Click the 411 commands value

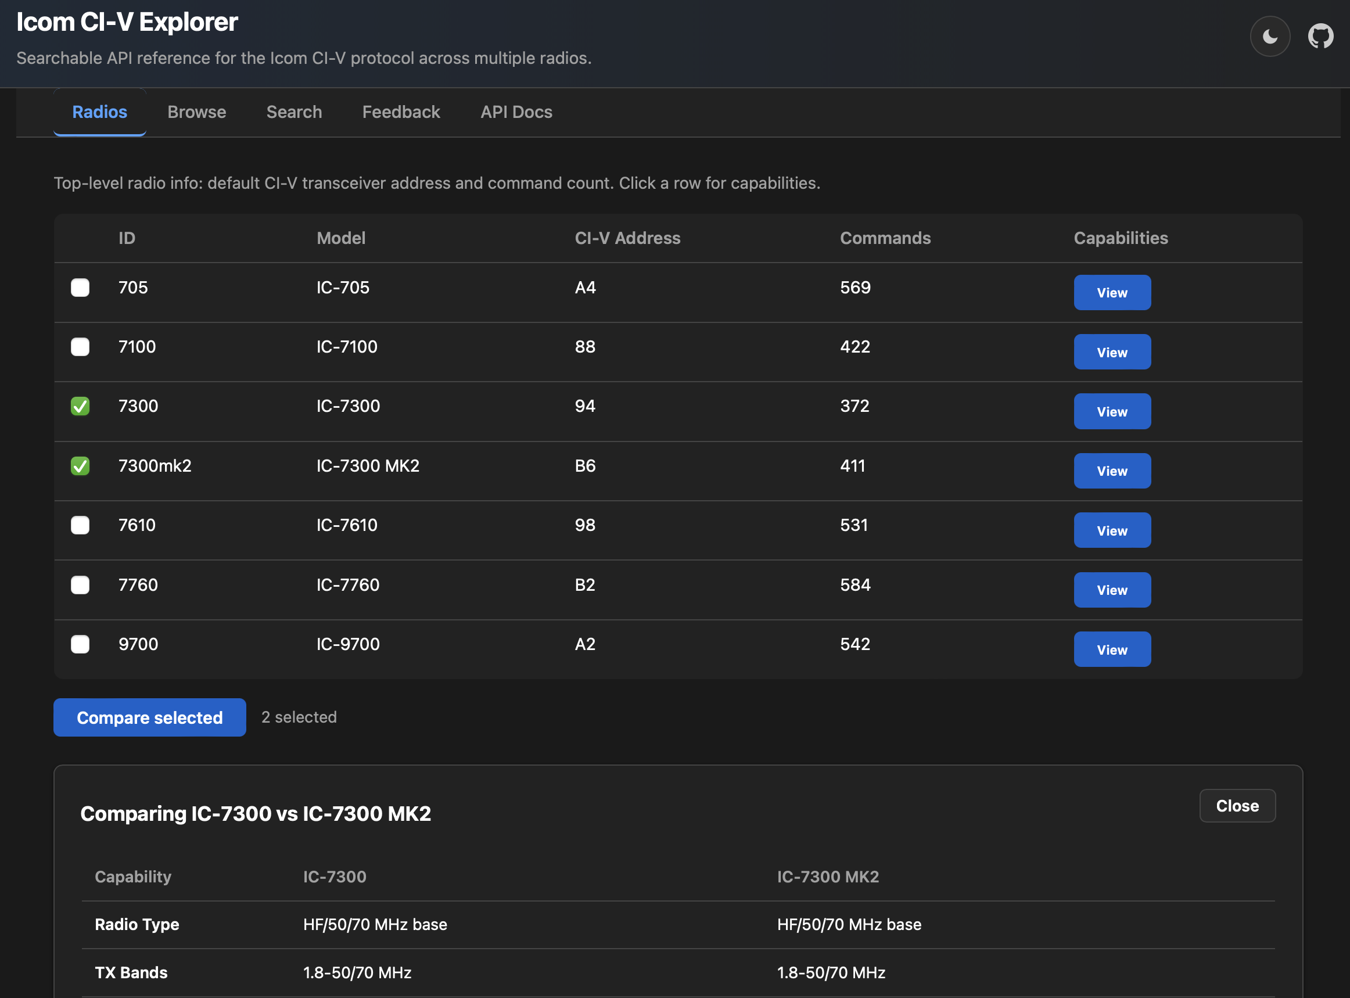coord(852,466)
